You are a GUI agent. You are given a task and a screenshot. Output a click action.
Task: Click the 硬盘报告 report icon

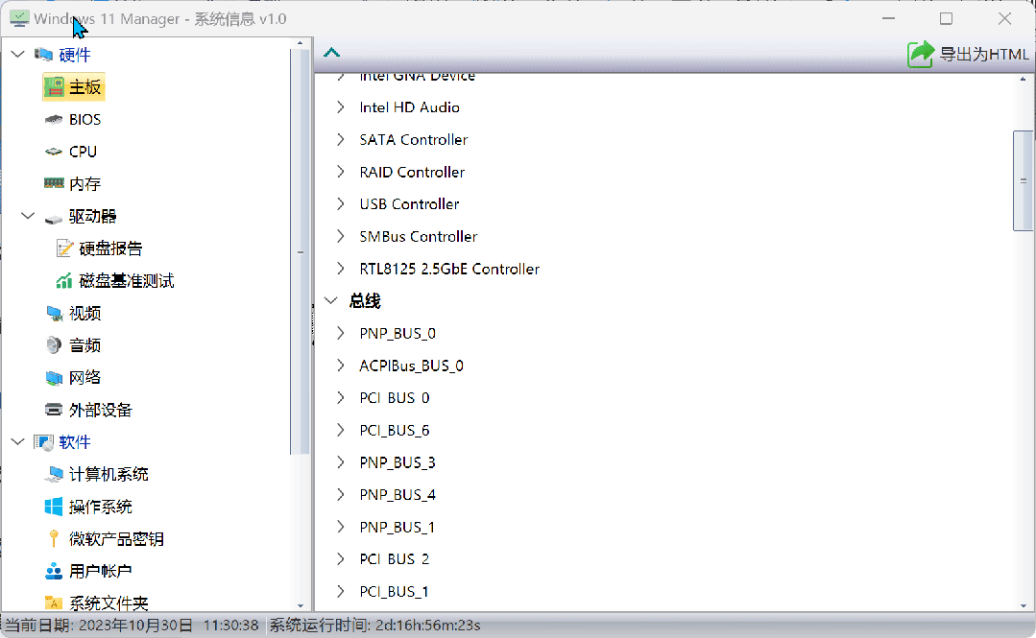(64, 248)
